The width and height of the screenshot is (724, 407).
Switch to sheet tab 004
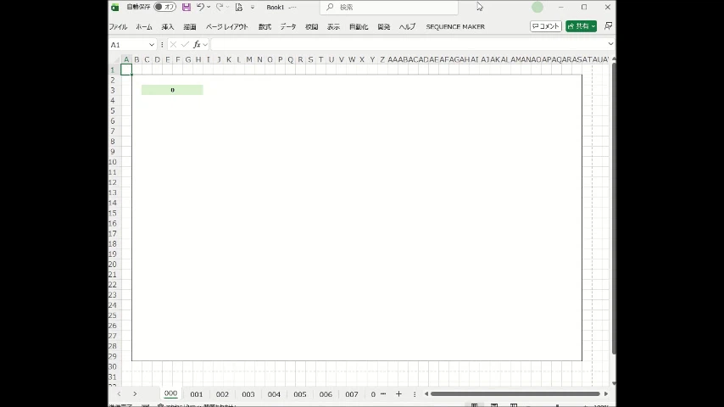tap(274, 394)
